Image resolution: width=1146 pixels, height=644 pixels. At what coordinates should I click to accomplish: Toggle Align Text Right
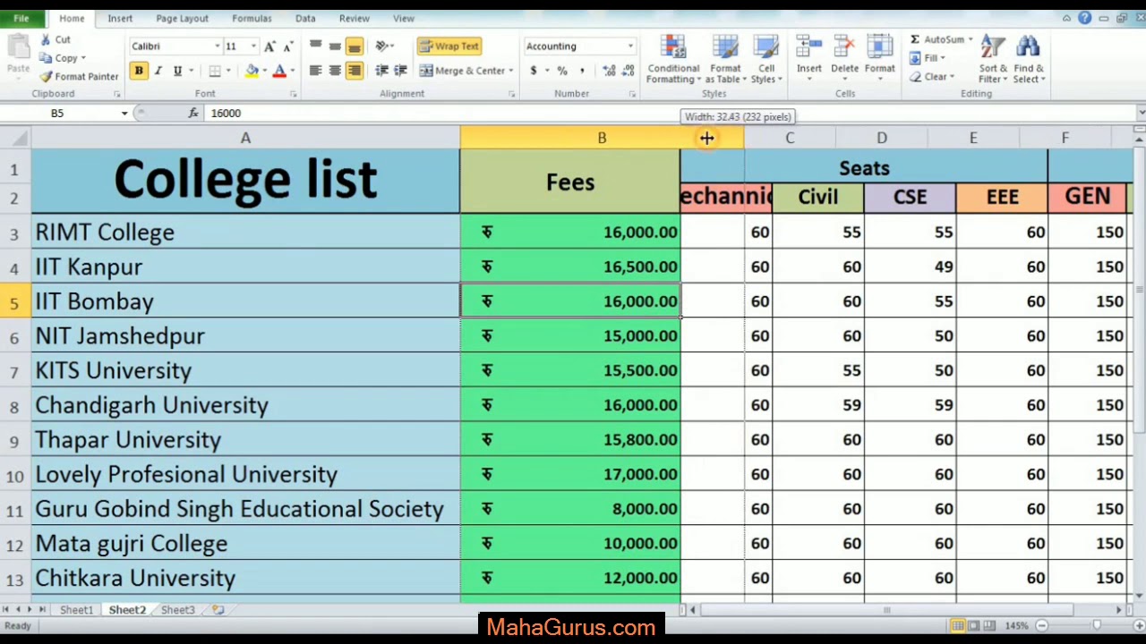[354, 71]
